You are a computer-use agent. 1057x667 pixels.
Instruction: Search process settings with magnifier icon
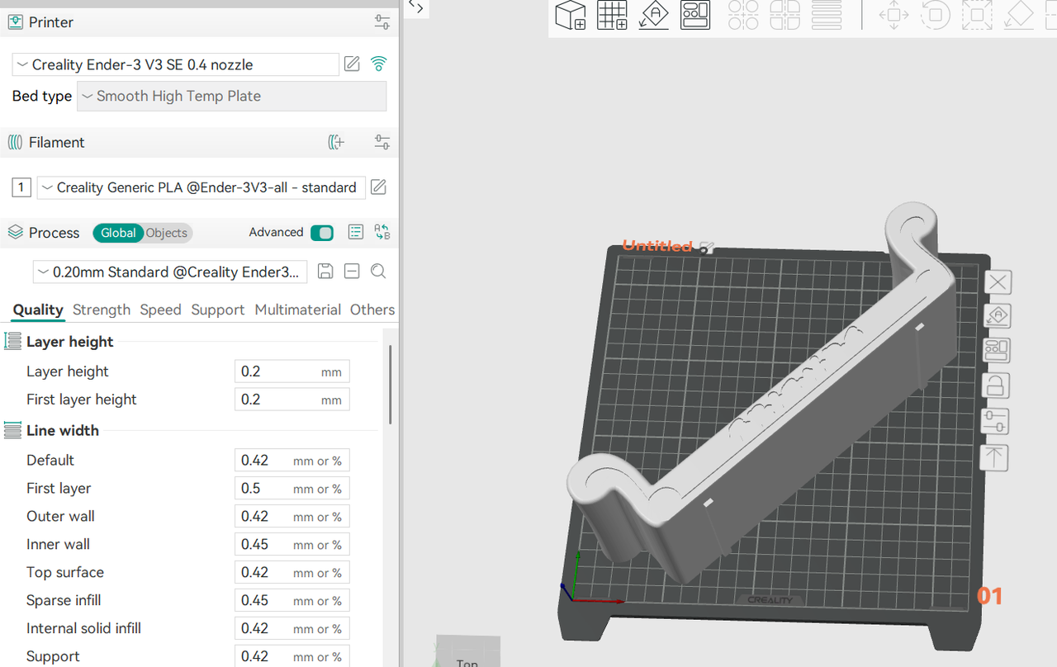pyautogui.click(x=378, y=272)
